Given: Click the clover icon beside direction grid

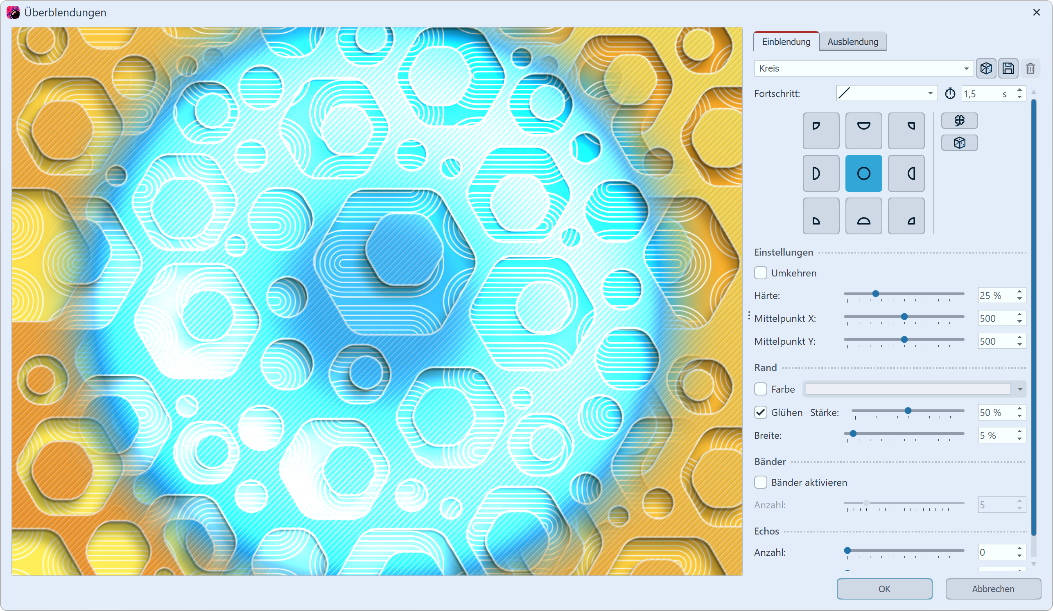Looking at the screenshot, I should coord(959,121).
